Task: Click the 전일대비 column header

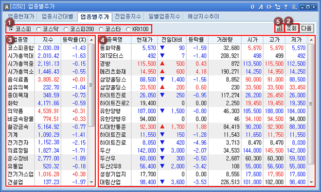Action: click(x=172, y=40)
